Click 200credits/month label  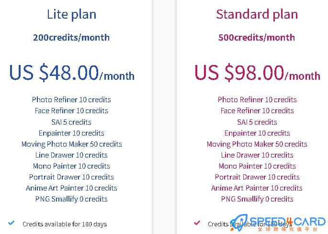[x=71, y=38]
